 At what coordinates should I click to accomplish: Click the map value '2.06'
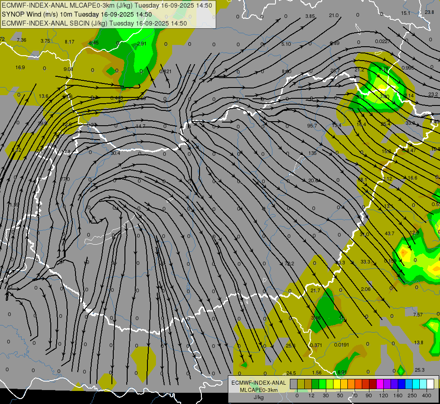[x=366, y=289]
